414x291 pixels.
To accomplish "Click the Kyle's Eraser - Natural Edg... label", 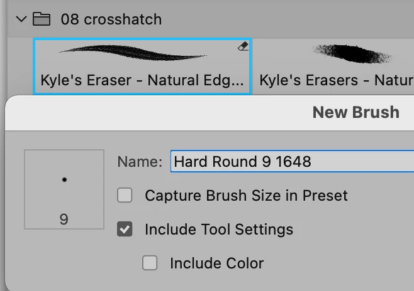I will [x=142, y=80].
